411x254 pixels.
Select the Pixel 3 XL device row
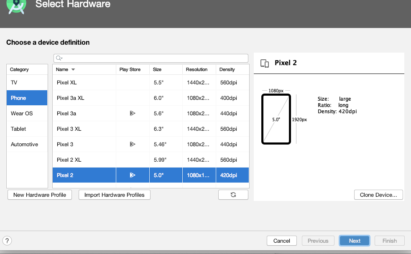pos(151,129)
